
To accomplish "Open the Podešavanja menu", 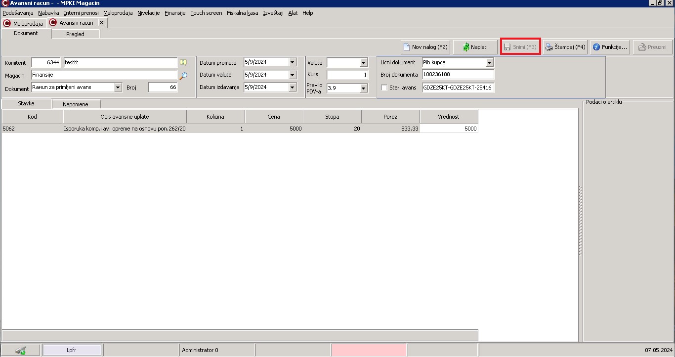I will pos(18,13).
